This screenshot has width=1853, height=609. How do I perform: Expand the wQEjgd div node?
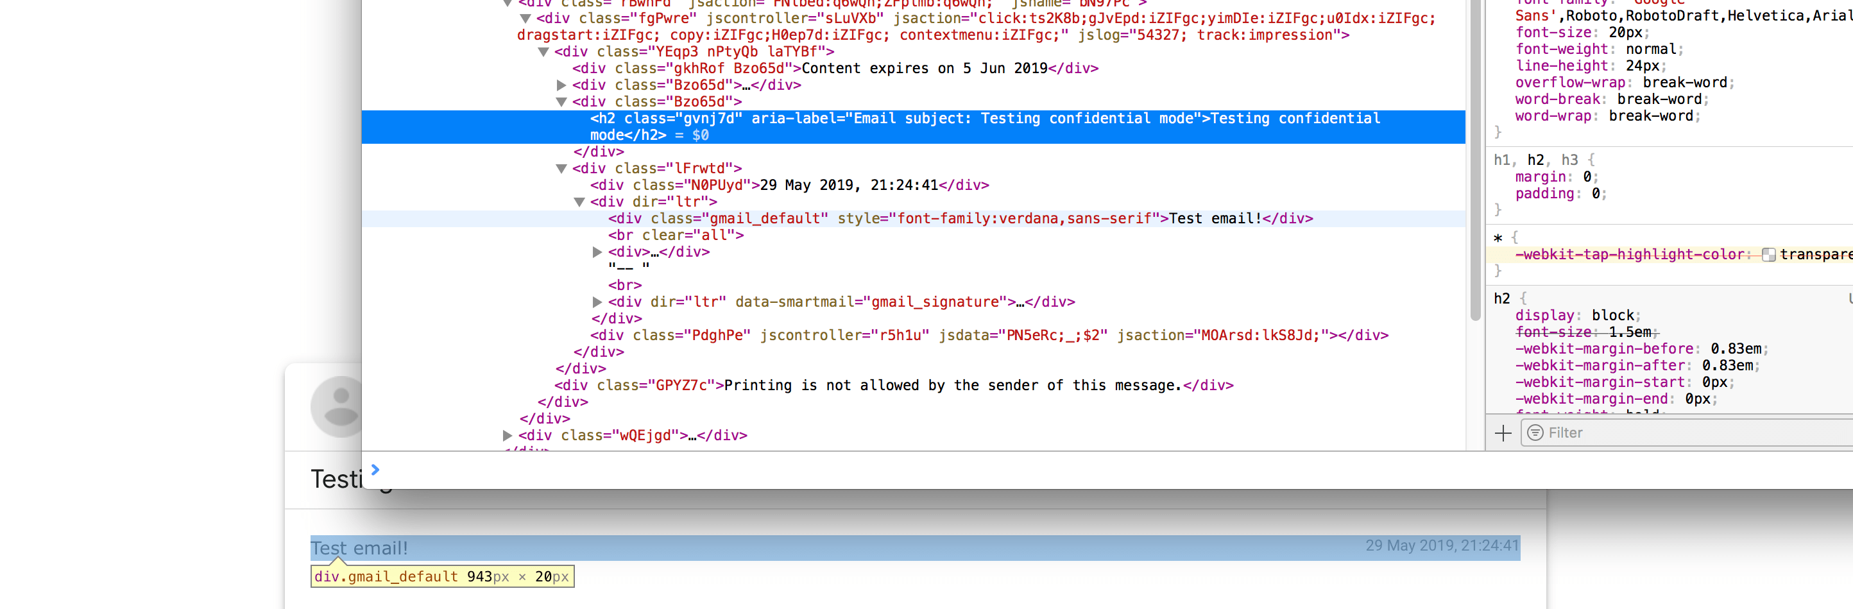coord(507,436)
